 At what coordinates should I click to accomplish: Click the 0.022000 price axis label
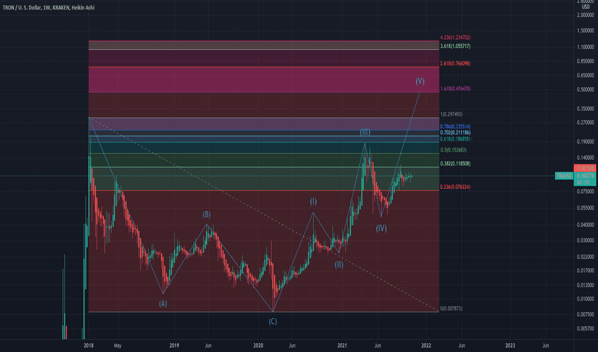pyautogui.click(x=585, y=257)
